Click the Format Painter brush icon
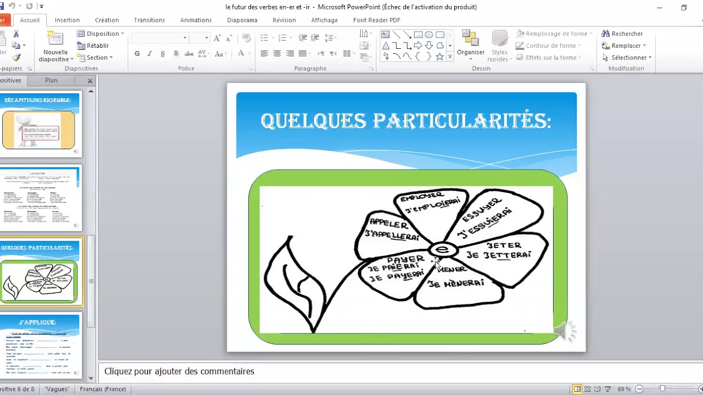Image resolution: width=703 pixels, height=395 pixels. (x=16, y=58)
